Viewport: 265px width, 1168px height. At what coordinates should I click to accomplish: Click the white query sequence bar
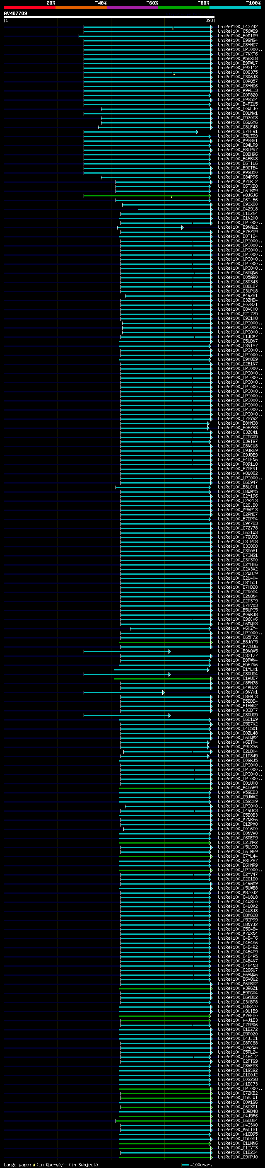(x=109, y=17)
